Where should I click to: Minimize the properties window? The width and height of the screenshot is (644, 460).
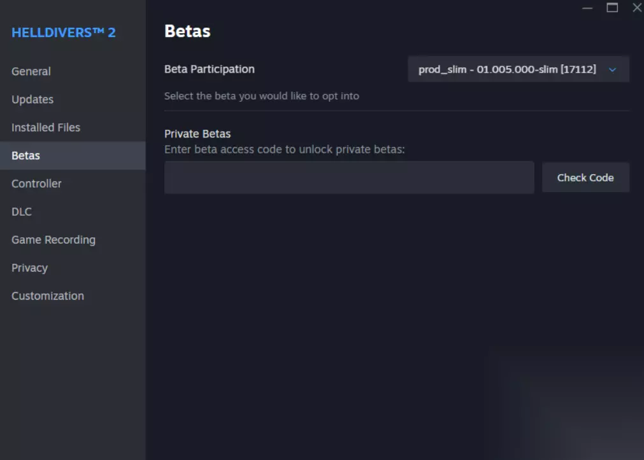click(x=587, y=8)
